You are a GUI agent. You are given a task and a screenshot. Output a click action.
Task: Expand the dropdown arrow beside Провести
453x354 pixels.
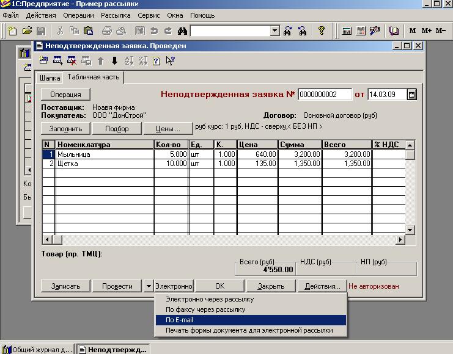click(149, 286)
